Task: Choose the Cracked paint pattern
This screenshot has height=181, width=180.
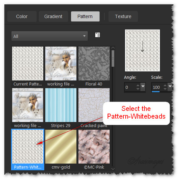Action: (x=94, y=105)
